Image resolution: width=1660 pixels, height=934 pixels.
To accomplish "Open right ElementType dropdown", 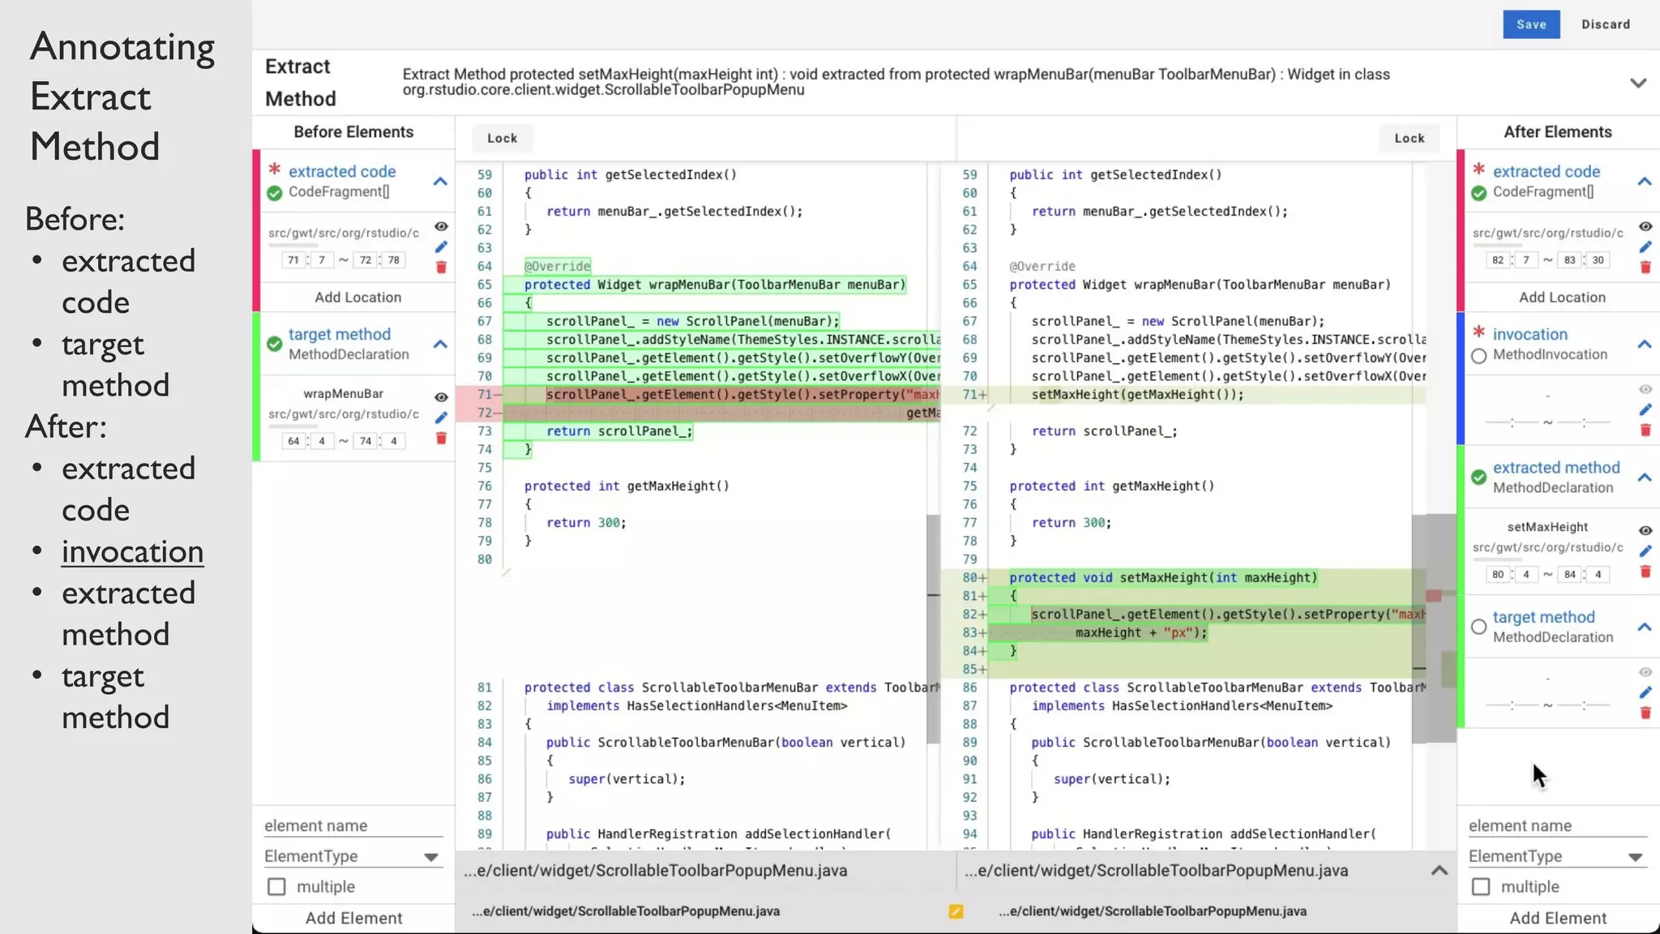I will pyautogui.click(x=1558, y=856).
